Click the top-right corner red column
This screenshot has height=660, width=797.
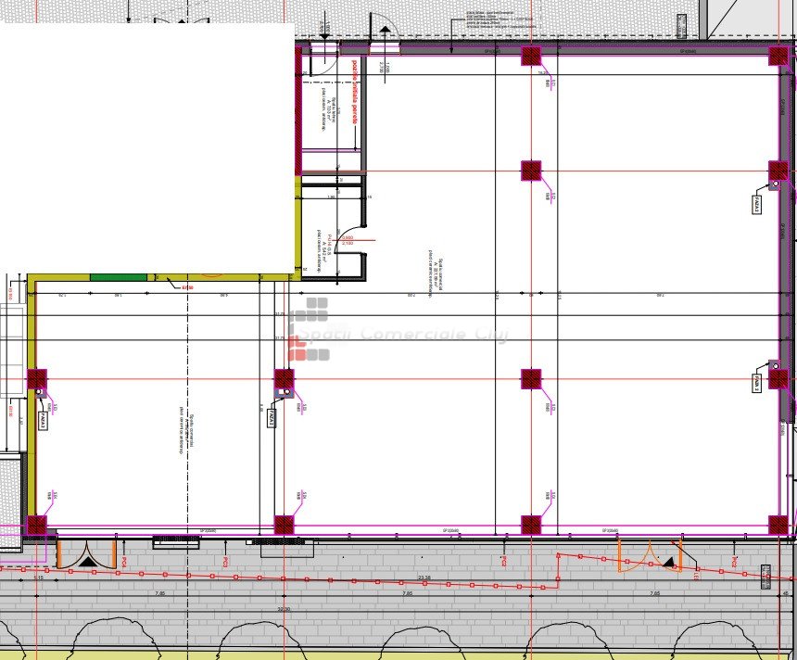778,56
